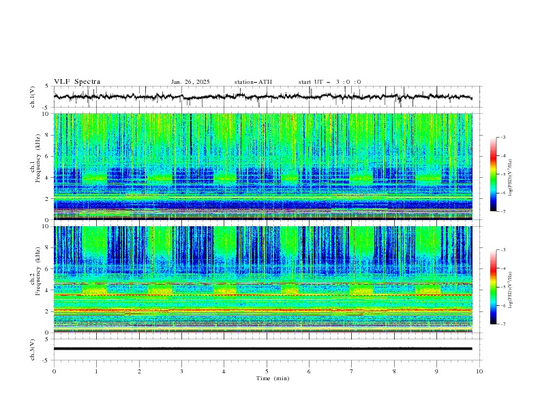The width and height of the screenshot is (540, 417).
Task: Click the time axis tick label "7"
Action: click(352, 371)
